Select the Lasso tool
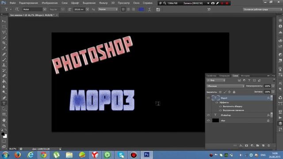Image resolution: width=283 pixels, height=159 pixels. (4, 32)
